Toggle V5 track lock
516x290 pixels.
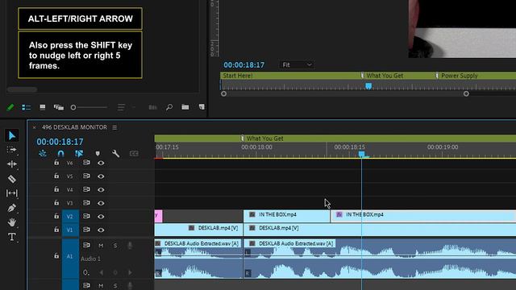tap(56, 176)
